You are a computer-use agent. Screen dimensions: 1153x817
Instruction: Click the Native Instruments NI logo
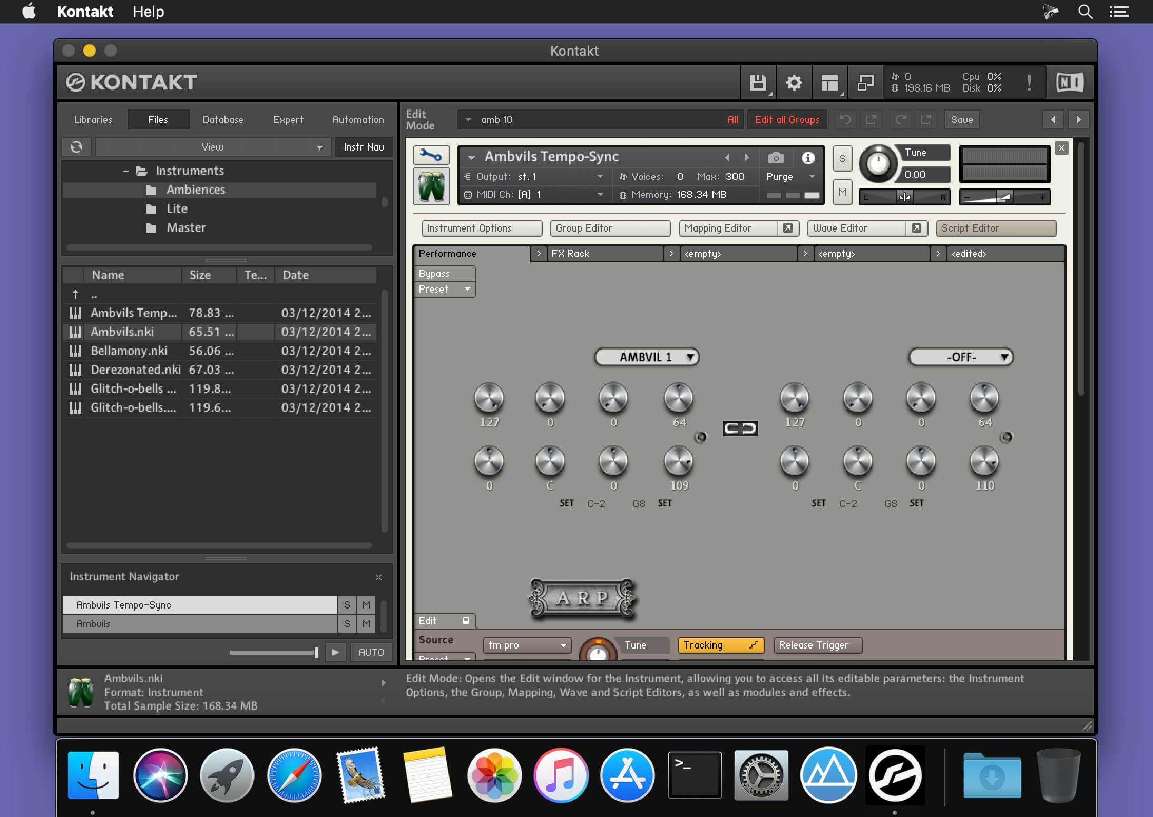coord(1070,83)
